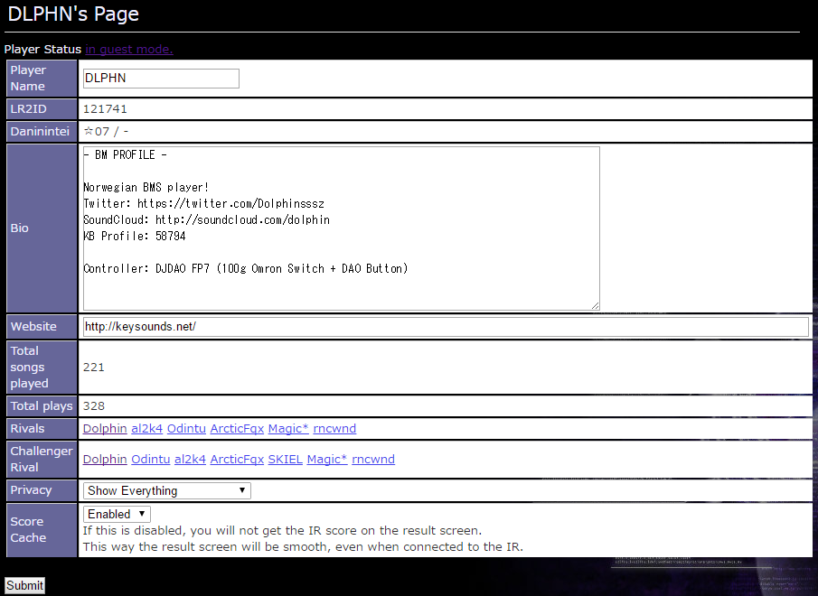818x596 pixels.
Task: Open ArcticFqx in the Rivals row
Action: click(239, 429)
